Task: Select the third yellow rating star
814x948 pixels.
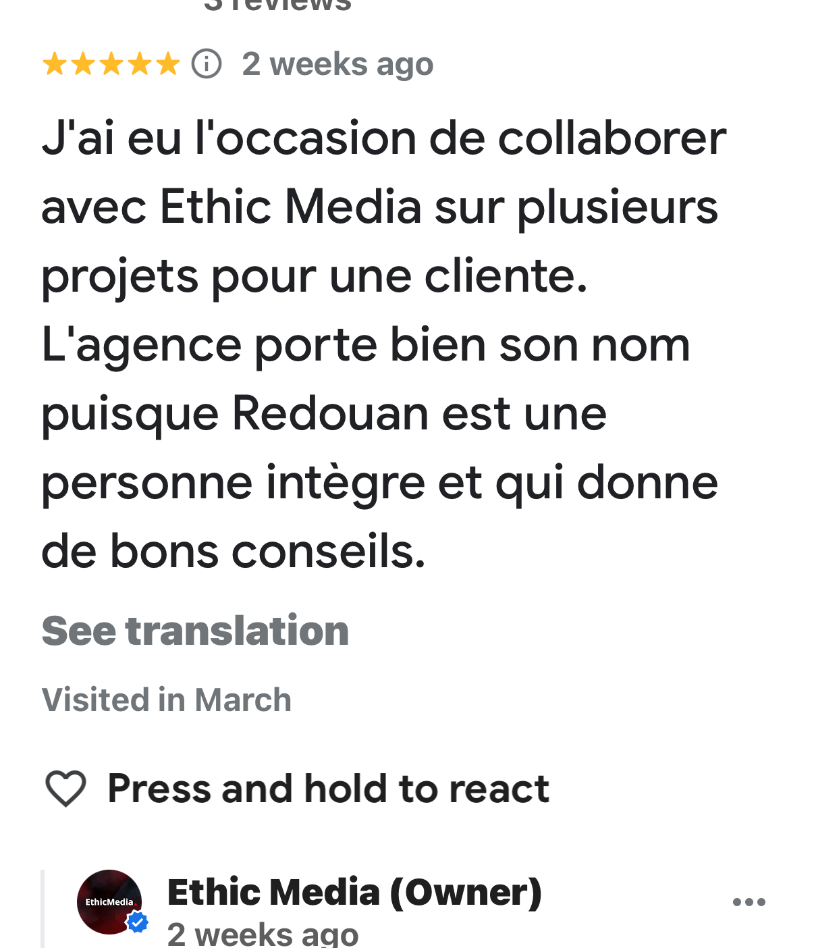Action: (x=111, y=65)
